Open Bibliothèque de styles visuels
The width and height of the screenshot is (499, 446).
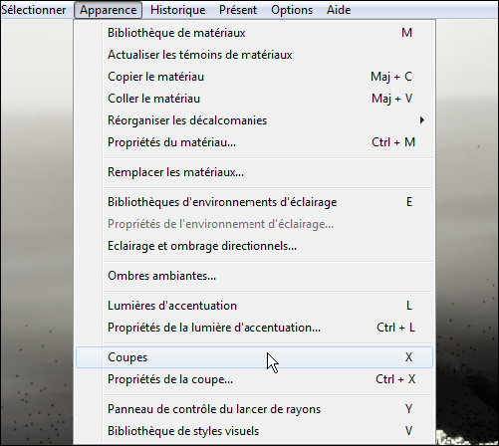pos(254,431)
